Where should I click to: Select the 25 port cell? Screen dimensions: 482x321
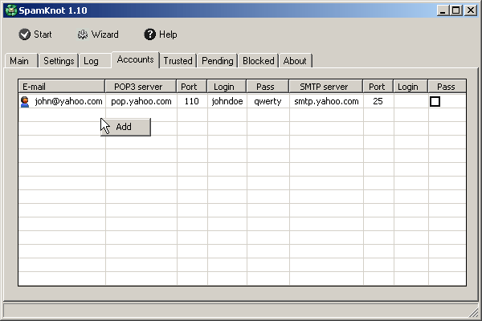pyautogui.click(x=378, y=101)
